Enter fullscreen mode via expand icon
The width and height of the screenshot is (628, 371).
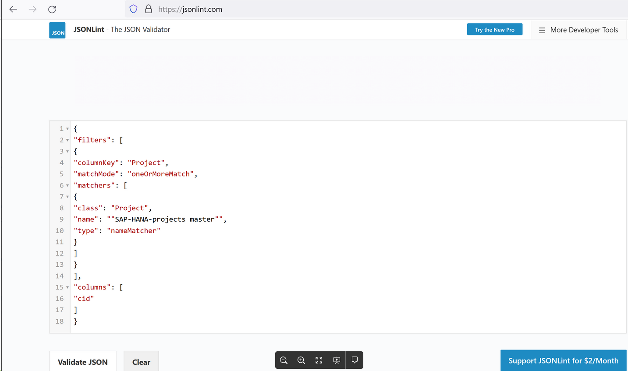319,360
